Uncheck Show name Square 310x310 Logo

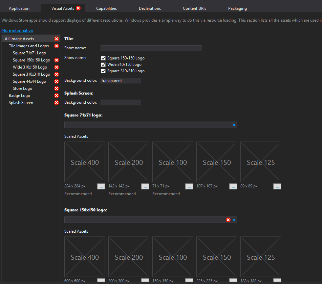pos(103,71)
